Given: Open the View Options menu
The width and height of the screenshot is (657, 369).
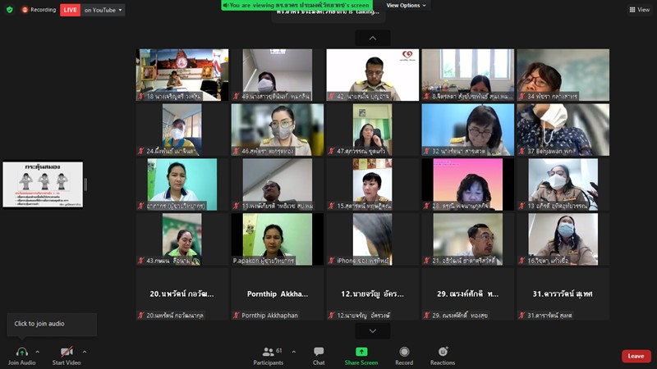Looking at the screenshot, I should point(406,6).
